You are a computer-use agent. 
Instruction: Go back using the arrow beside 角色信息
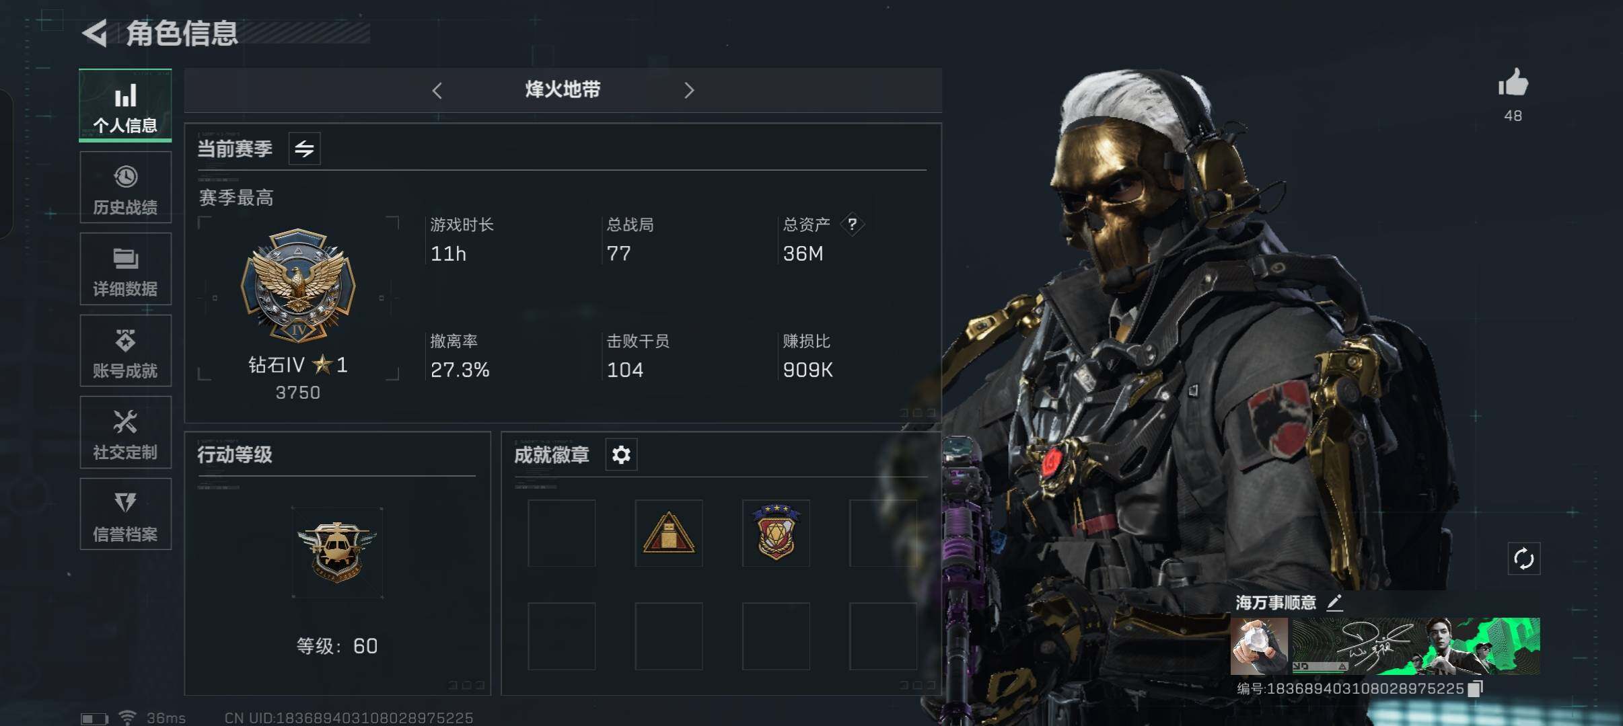coord(95,33)
